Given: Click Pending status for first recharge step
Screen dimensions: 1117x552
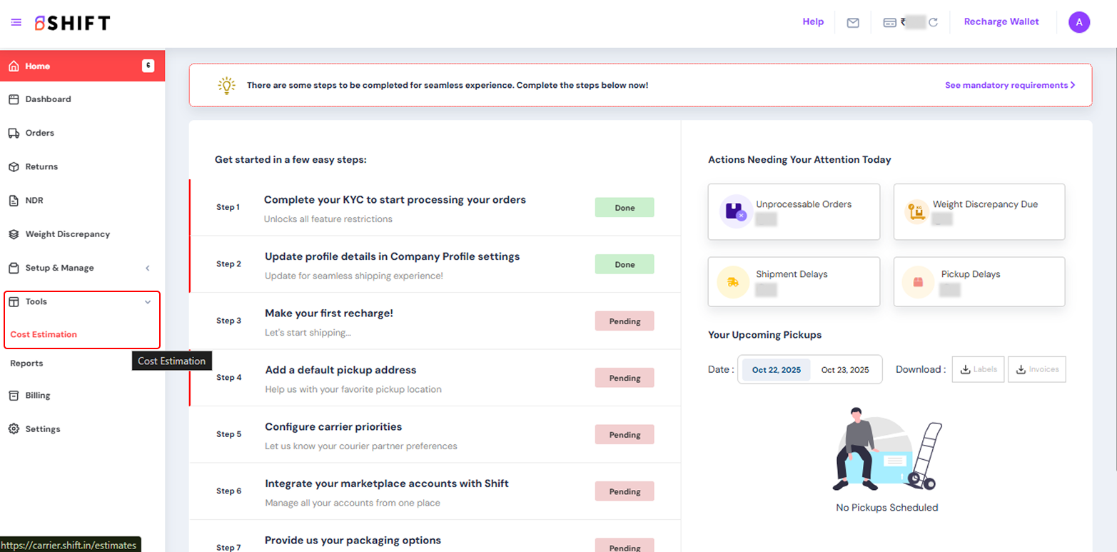Looking at the screenshot, I should click(624, 321).
